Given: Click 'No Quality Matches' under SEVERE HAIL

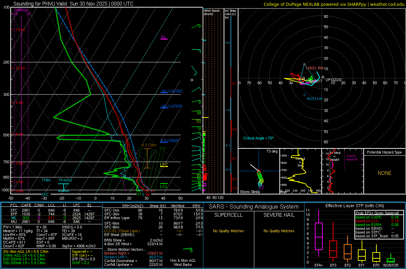Looking at the screenshot, I should coord(279,231).
